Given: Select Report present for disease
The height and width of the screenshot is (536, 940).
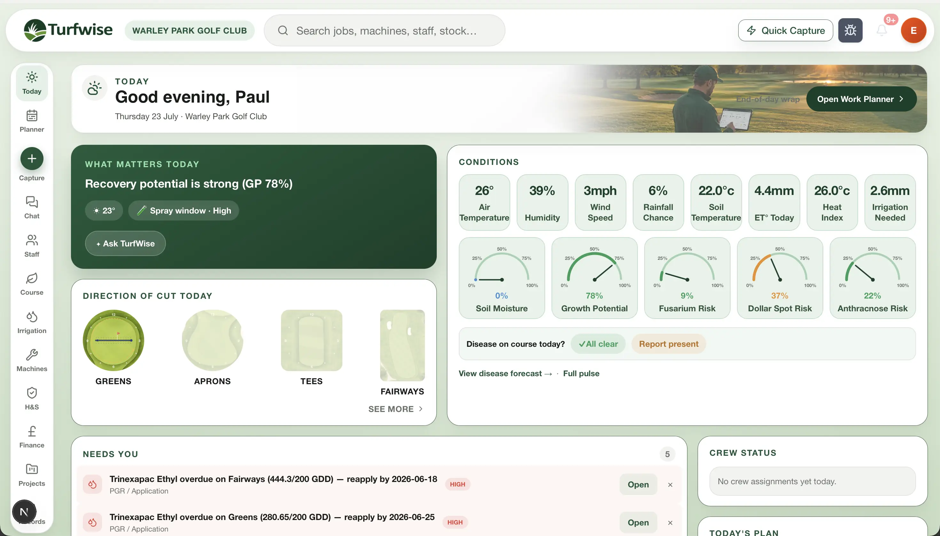Looking at the screenshot, I should [x=668, y=344].
